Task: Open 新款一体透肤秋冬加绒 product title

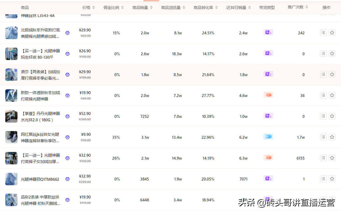Action: click(x=40, y=96)
